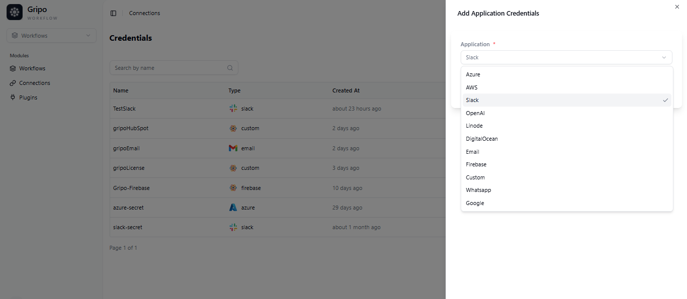The width and height of the screenshot is (687, 299).
Task: Open the Application dropdown showing Slack
Action: tap(566, 57)
